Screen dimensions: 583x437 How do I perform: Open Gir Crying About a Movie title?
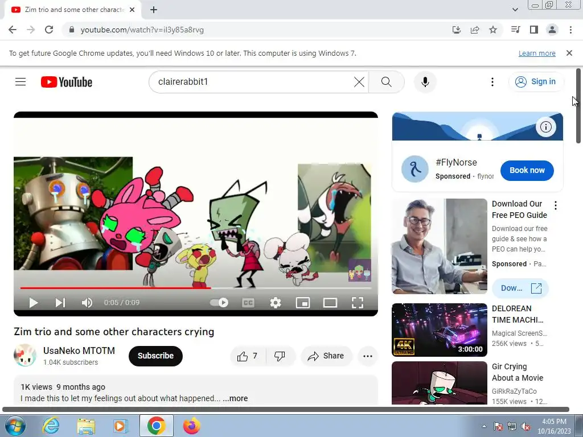517,372
